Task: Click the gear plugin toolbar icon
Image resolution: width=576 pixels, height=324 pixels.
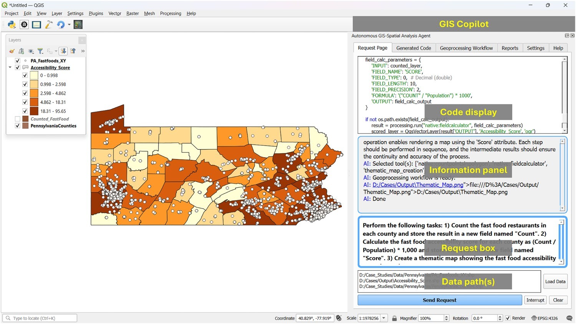Action: [x=24, y=25]
